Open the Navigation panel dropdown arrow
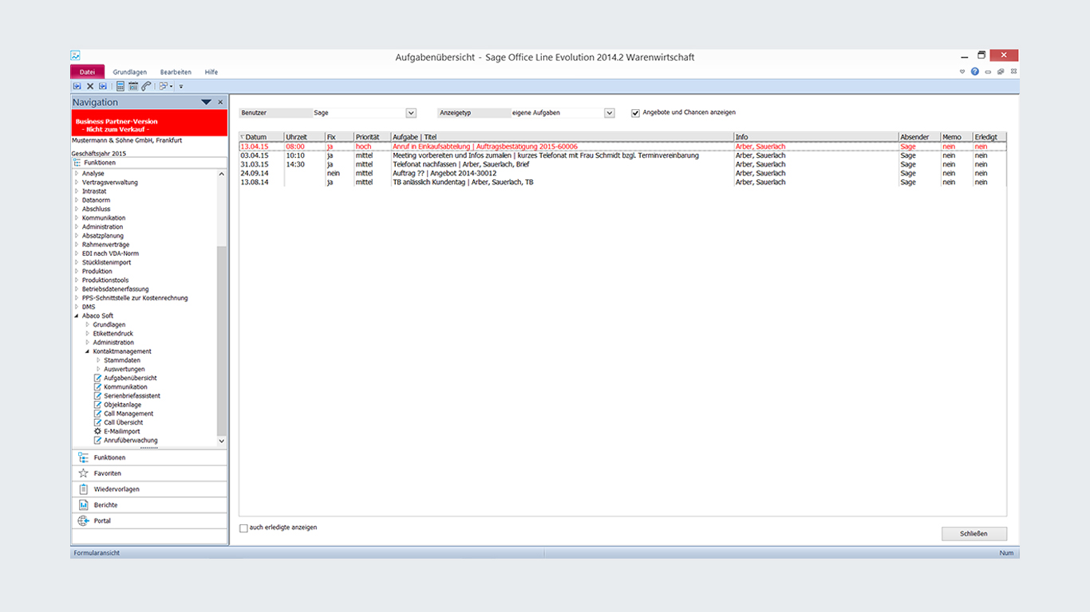This screenshot has width=1090, height=612. 206,102
